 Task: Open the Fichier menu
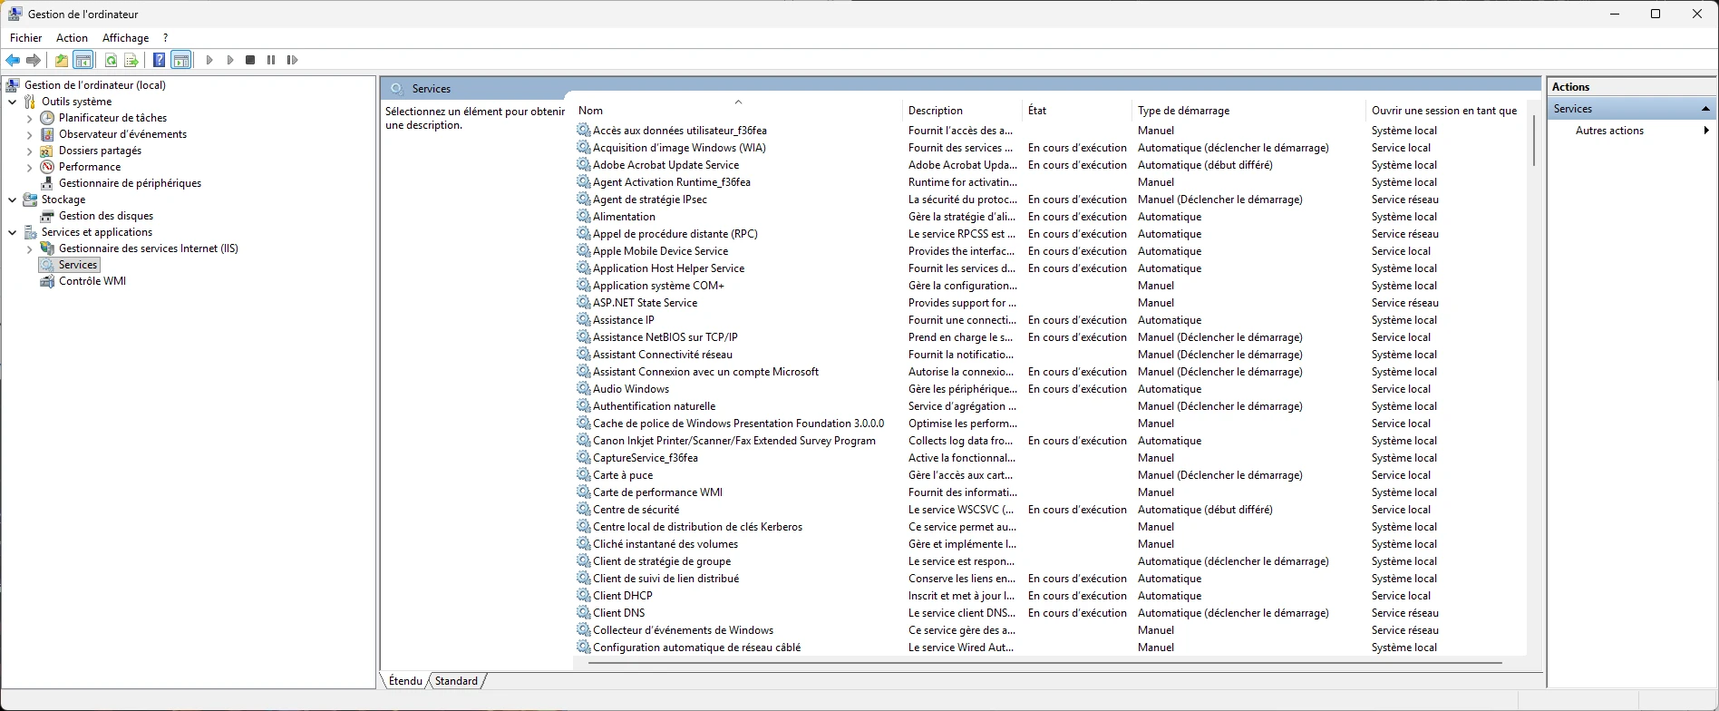pyautogui.click(x=26, y=38)
